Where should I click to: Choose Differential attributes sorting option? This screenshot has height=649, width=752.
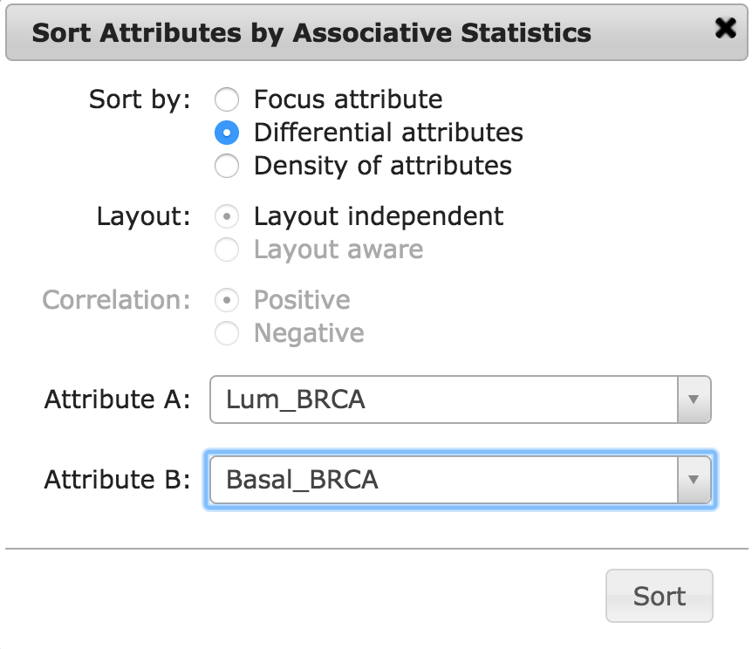pyautogui.click(x=227, y=133)
